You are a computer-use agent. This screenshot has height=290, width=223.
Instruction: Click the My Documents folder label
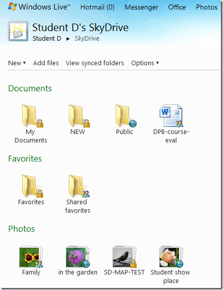31,136
